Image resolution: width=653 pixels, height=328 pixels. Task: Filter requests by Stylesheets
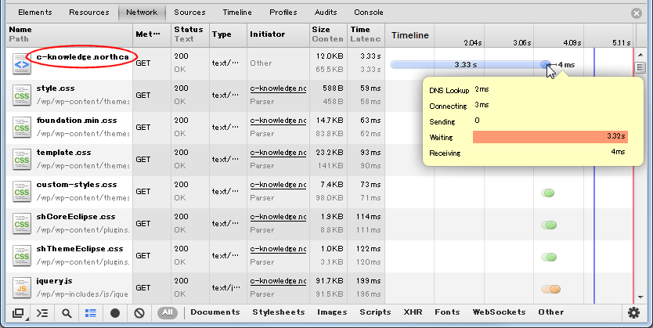tap(278, 312)
